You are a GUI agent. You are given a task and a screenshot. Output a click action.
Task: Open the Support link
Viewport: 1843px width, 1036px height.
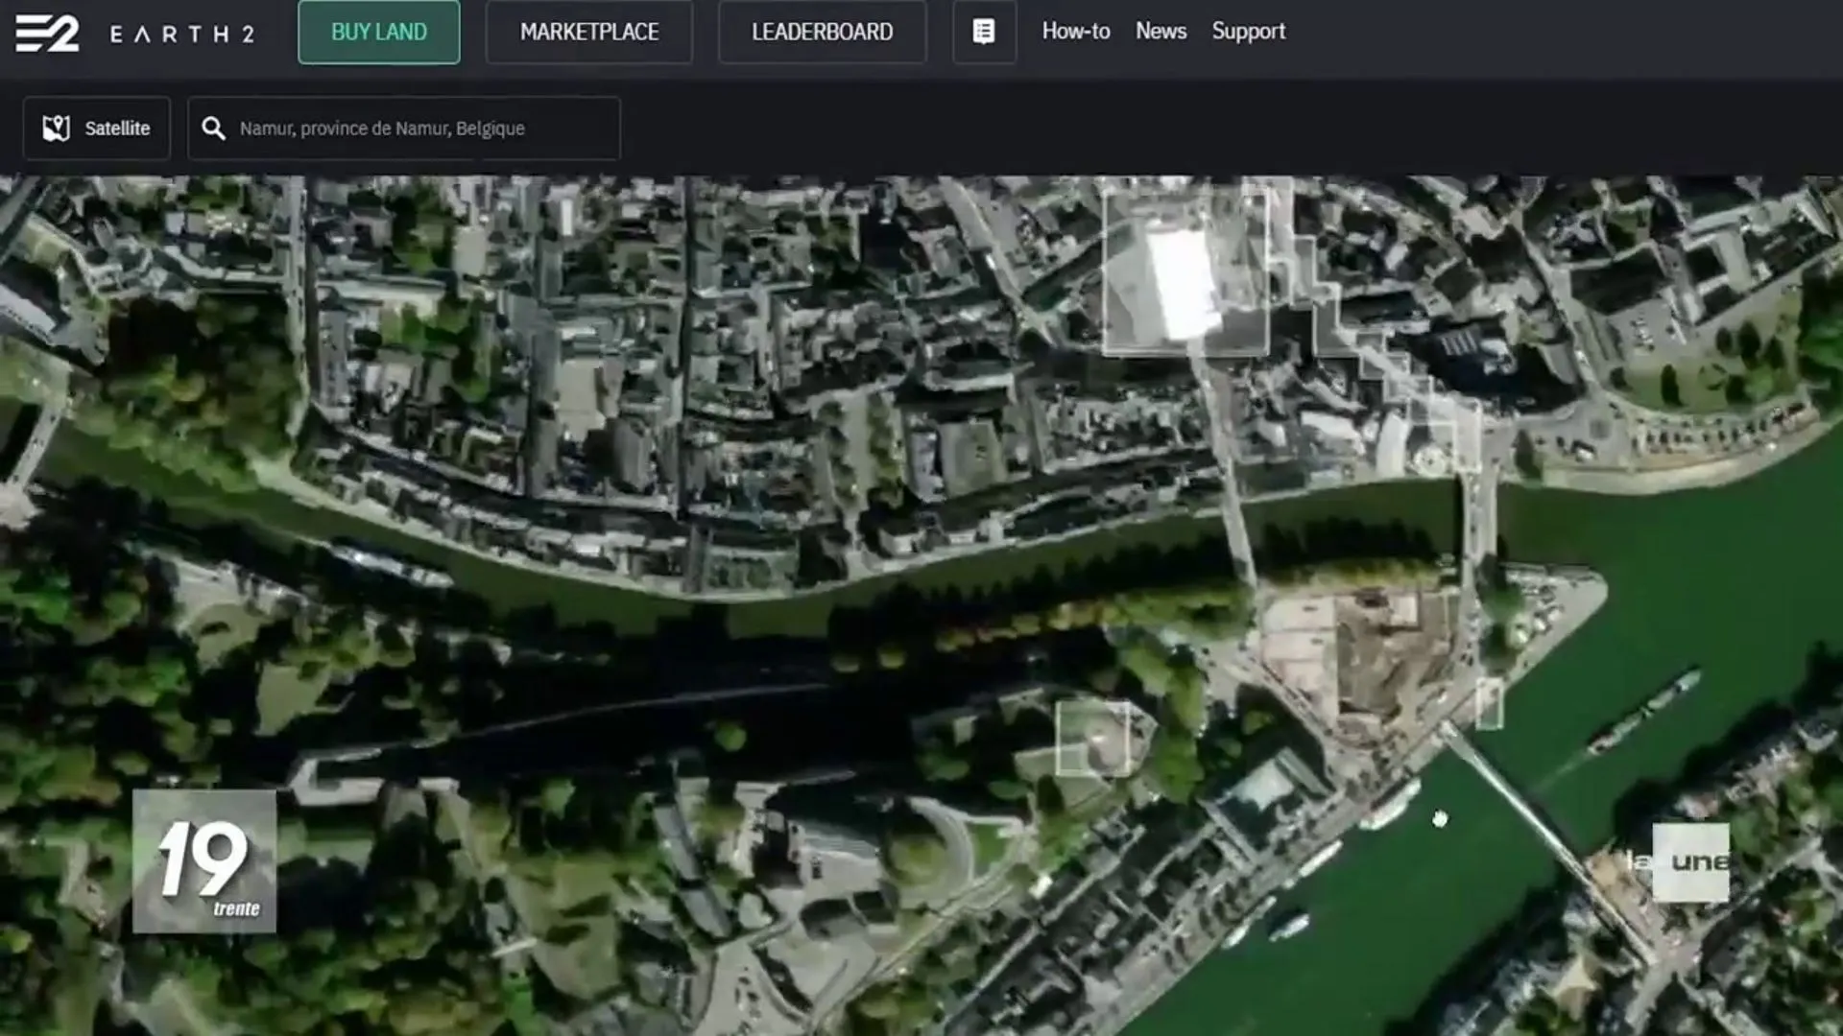tap(1248, 32)
